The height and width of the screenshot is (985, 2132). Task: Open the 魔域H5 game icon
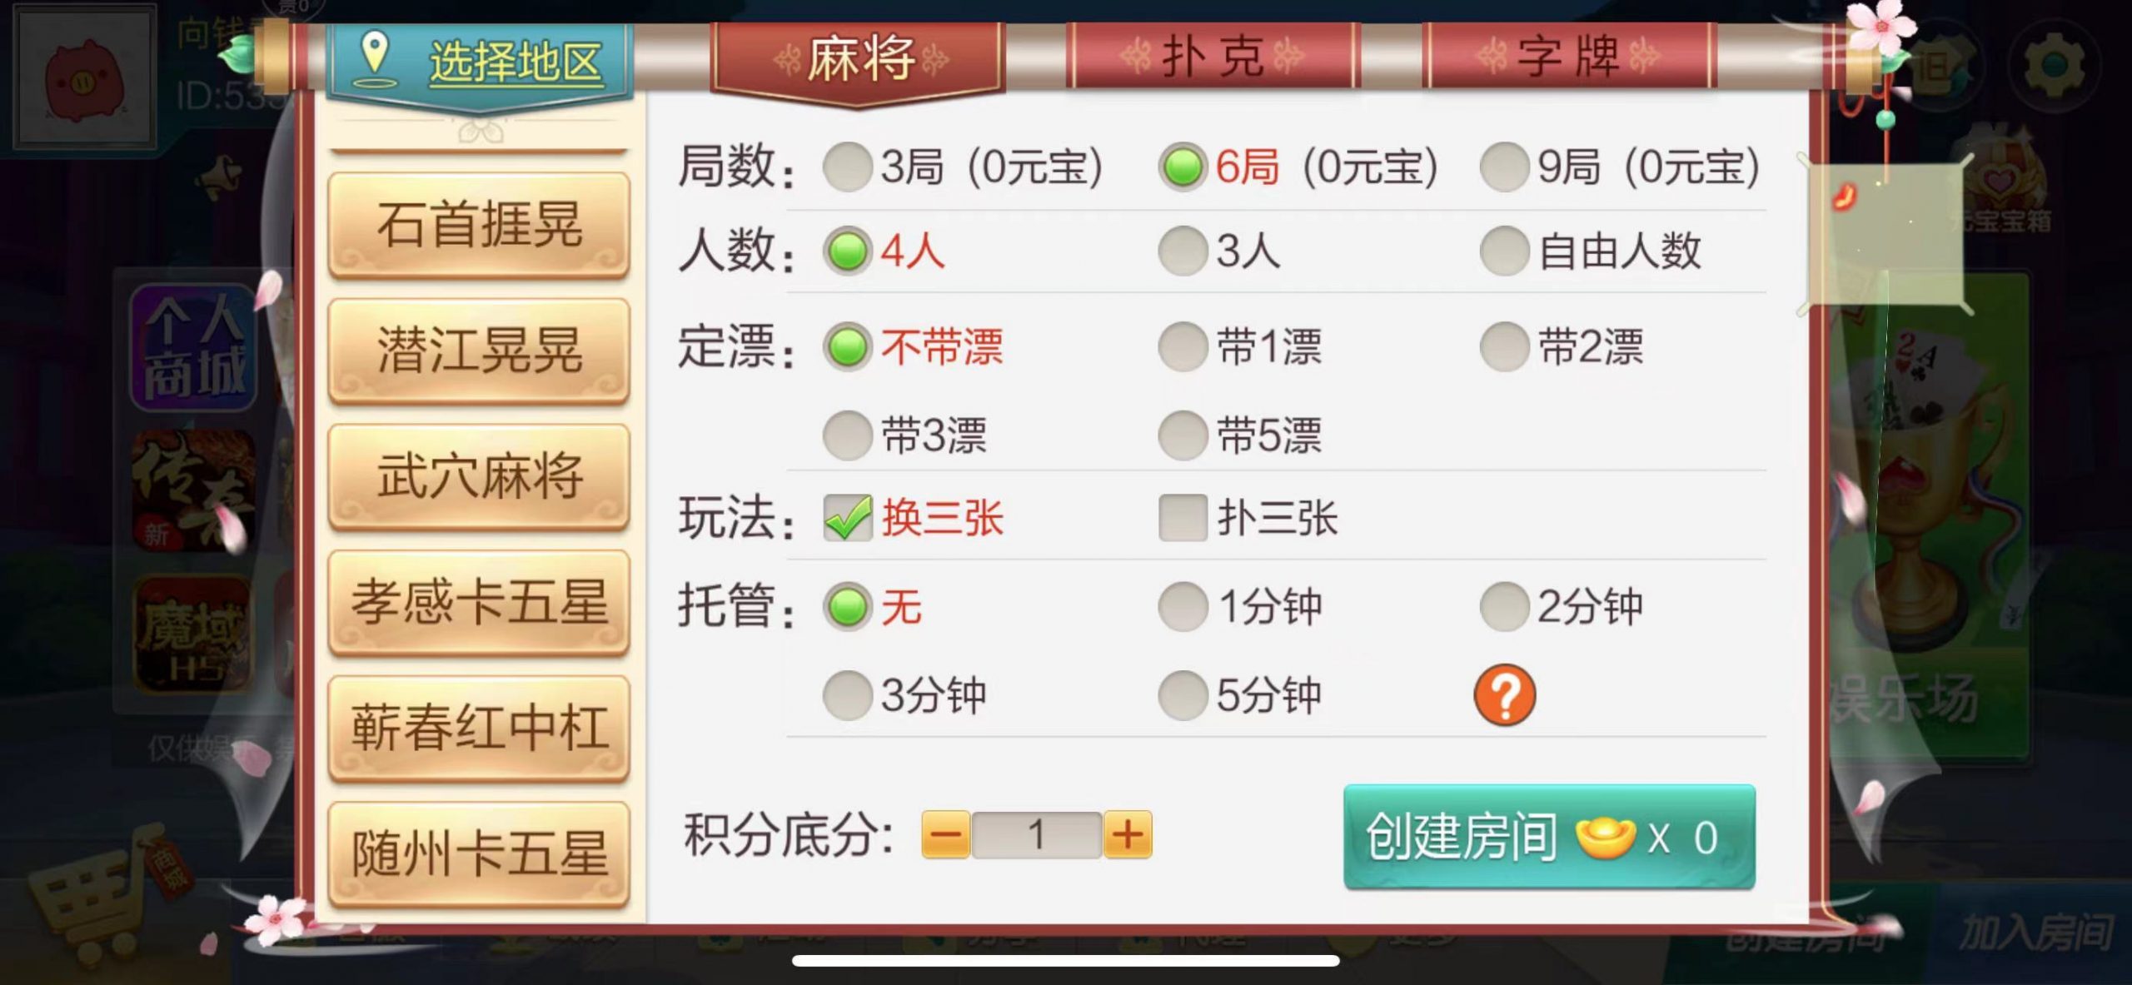pyautogui.click(x=193, y=634)
